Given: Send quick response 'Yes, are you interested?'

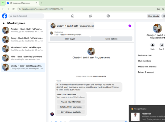Looking at the screenshot, I should click(71, 102).
